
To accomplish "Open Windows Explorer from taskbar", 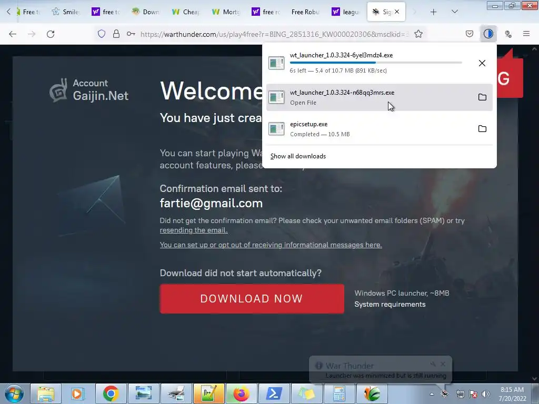I will tap(46, 393).
